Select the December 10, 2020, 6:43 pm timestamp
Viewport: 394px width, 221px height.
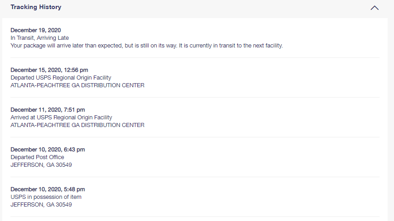pos(48,150)
